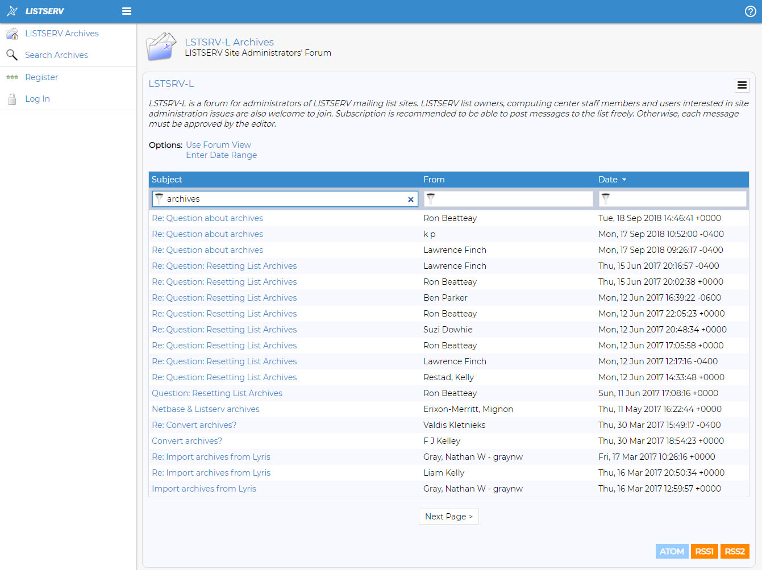Open k p's Re: Question about archives
The width and height of the screenshot is (762, 570).
pyautogui.click(x=207, y=234)
